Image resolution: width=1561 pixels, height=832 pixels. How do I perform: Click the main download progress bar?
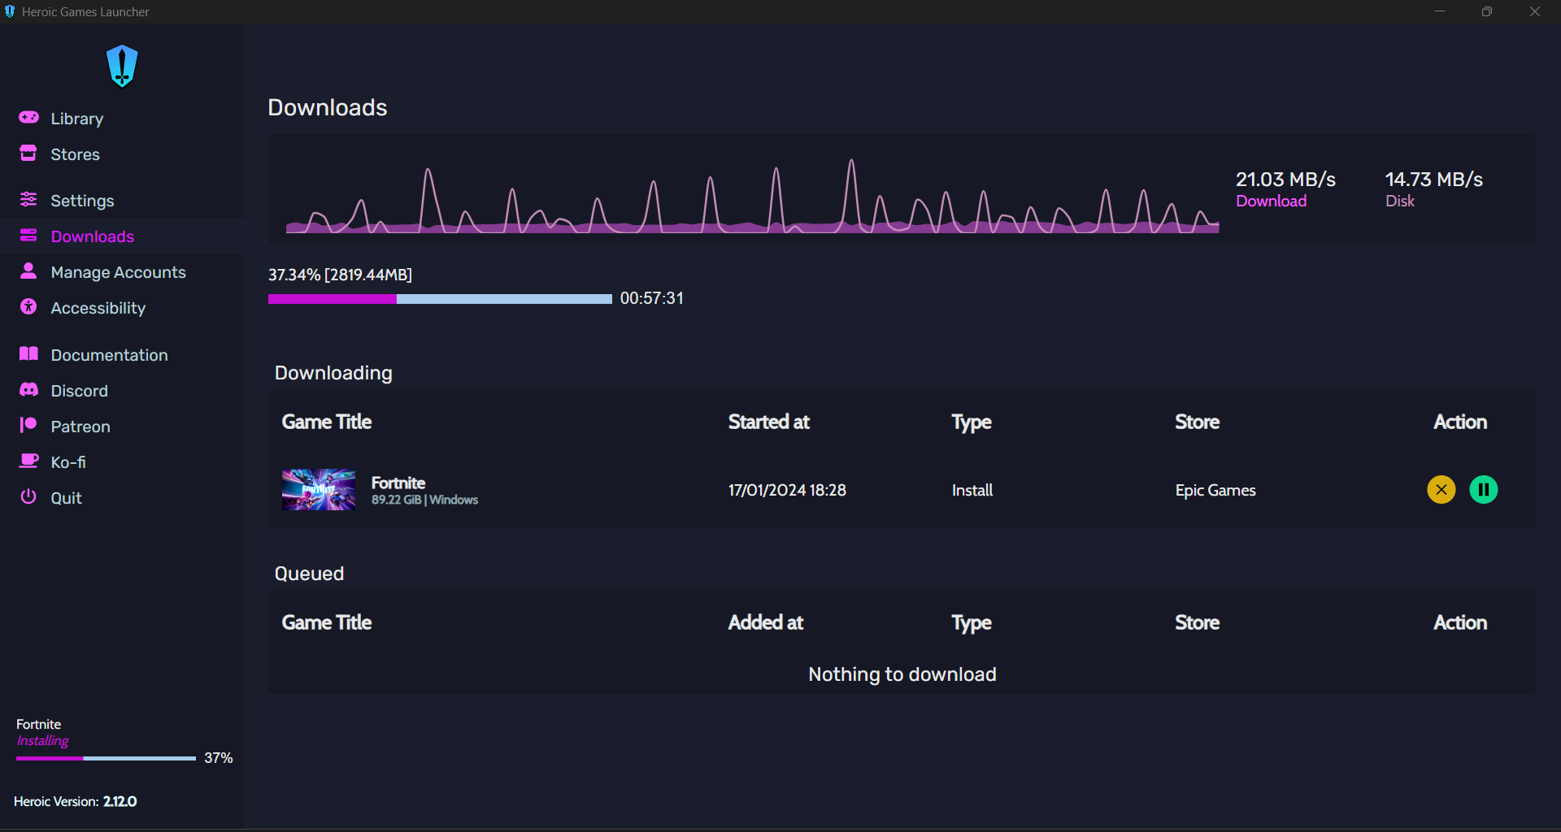440,299
